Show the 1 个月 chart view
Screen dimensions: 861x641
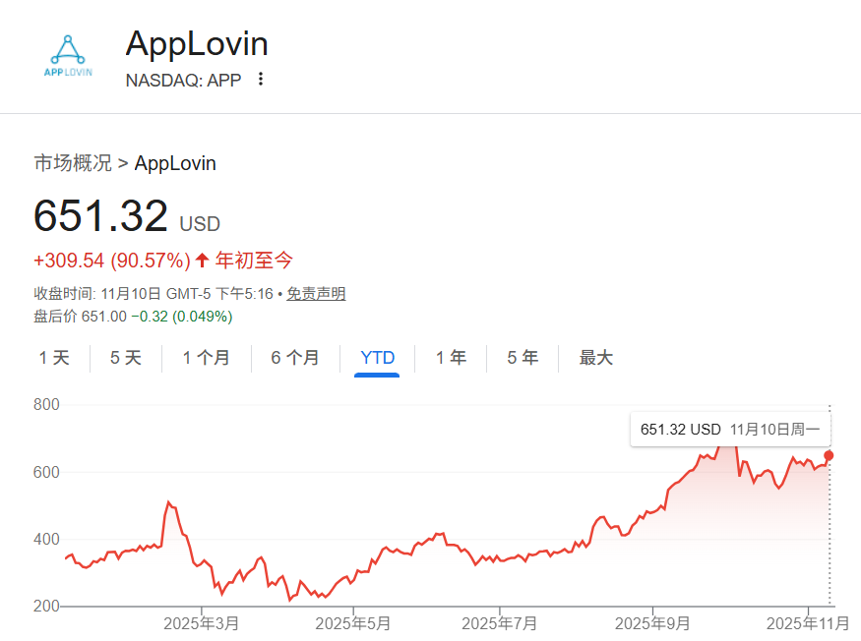[206, 358]
